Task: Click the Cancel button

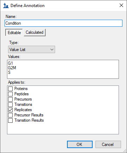Action: pos(108,145)
